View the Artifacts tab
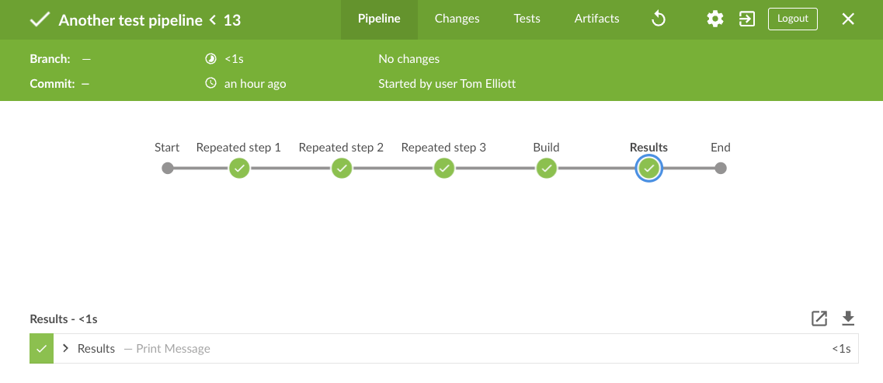The width and height of the screenshot is (883, 383). click(596, 19)
